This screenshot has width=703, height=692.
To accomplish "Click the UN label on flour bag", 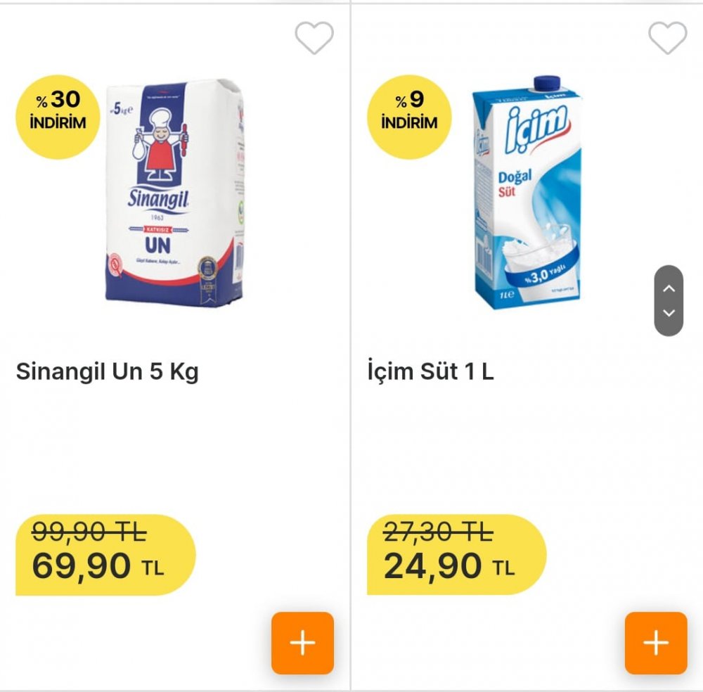I will pos(157,245).
